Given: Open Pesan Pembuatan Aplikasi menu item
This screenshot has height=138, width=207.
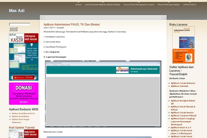Looking at the screenshot, I should [169, 4].
